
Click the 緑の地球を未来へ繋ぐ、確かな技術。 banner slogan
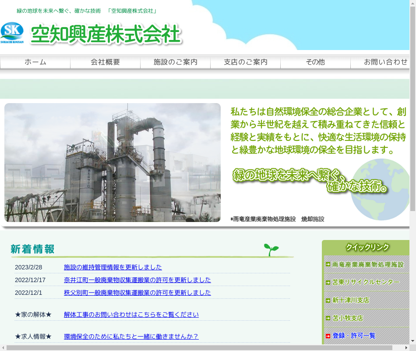coord(310,180)
